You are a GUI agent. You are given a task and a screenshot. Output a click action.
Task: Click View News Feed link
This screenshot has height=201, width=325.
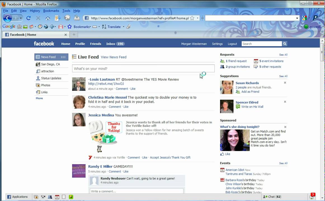pos(114,57)
